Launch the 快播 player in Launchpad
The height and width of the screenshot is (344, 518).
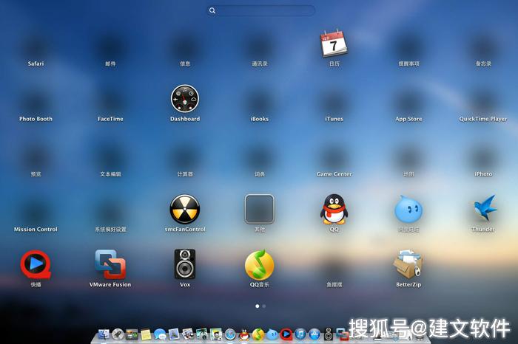click(36, 264)
